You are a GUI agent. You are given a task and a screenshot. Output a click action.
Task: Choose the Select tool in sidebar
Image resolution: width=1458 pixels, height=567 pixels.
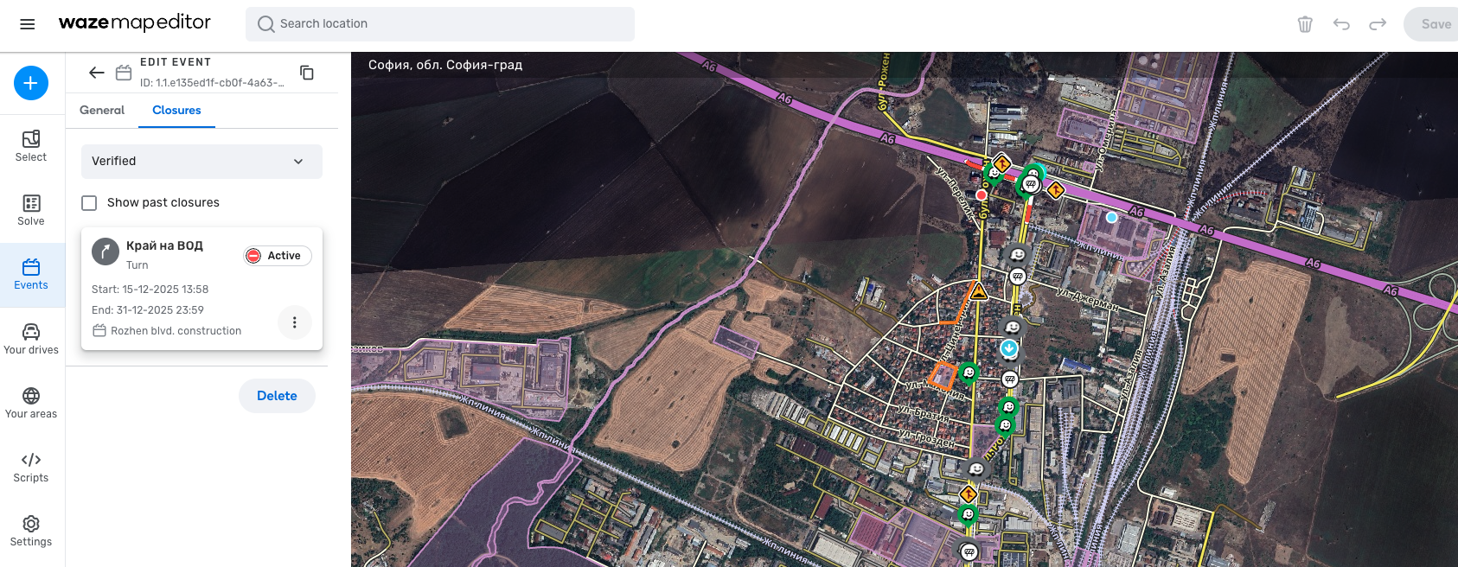coord(31,145)
